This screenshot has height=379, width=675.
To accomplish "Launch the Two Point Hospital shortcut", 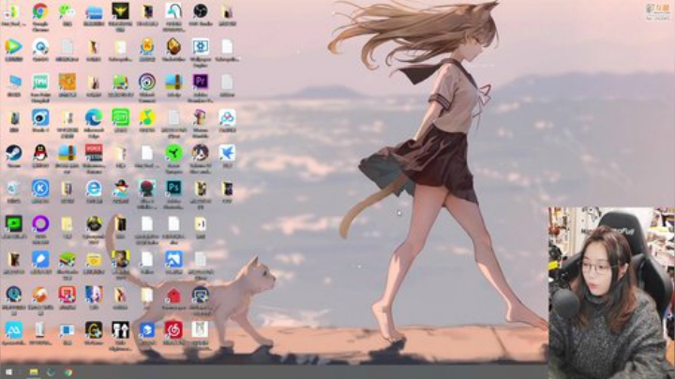I will [x=40, y=82].
